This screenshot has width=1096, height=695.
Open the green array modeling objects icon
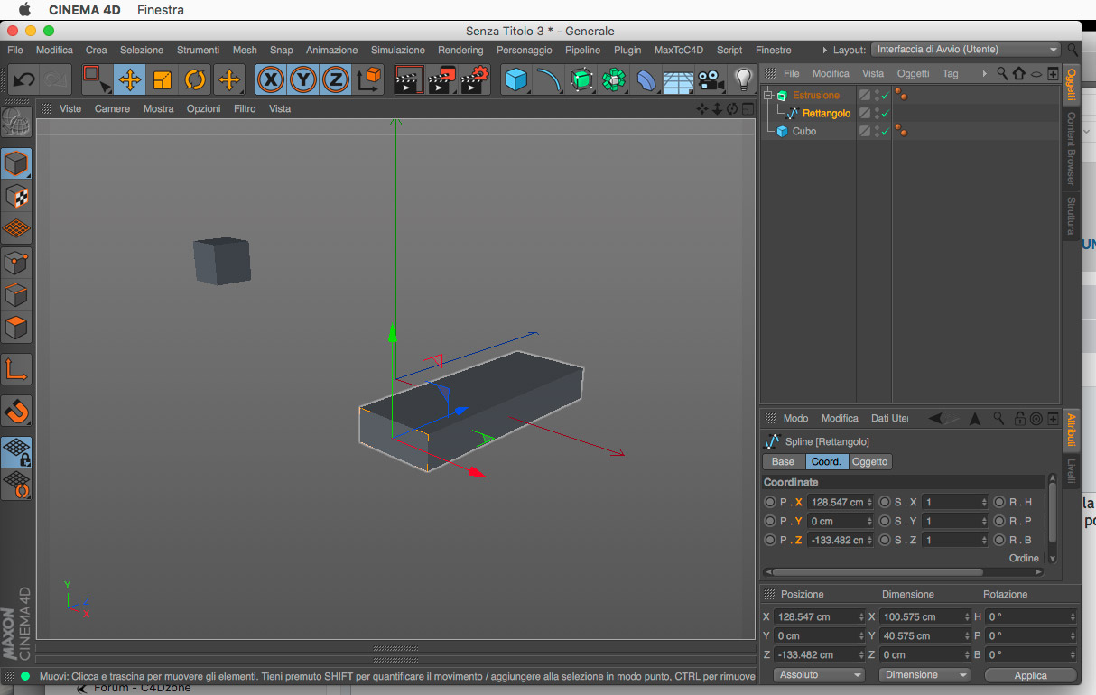pyautogui.click(x=614, y=79)
